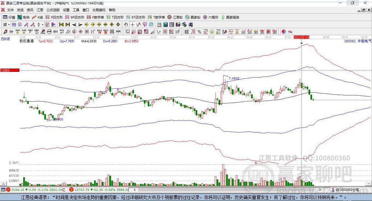This screenshot has width=372, height=201.
Task: Click the volume panel right-edge expander arrow
Action: 368,184
